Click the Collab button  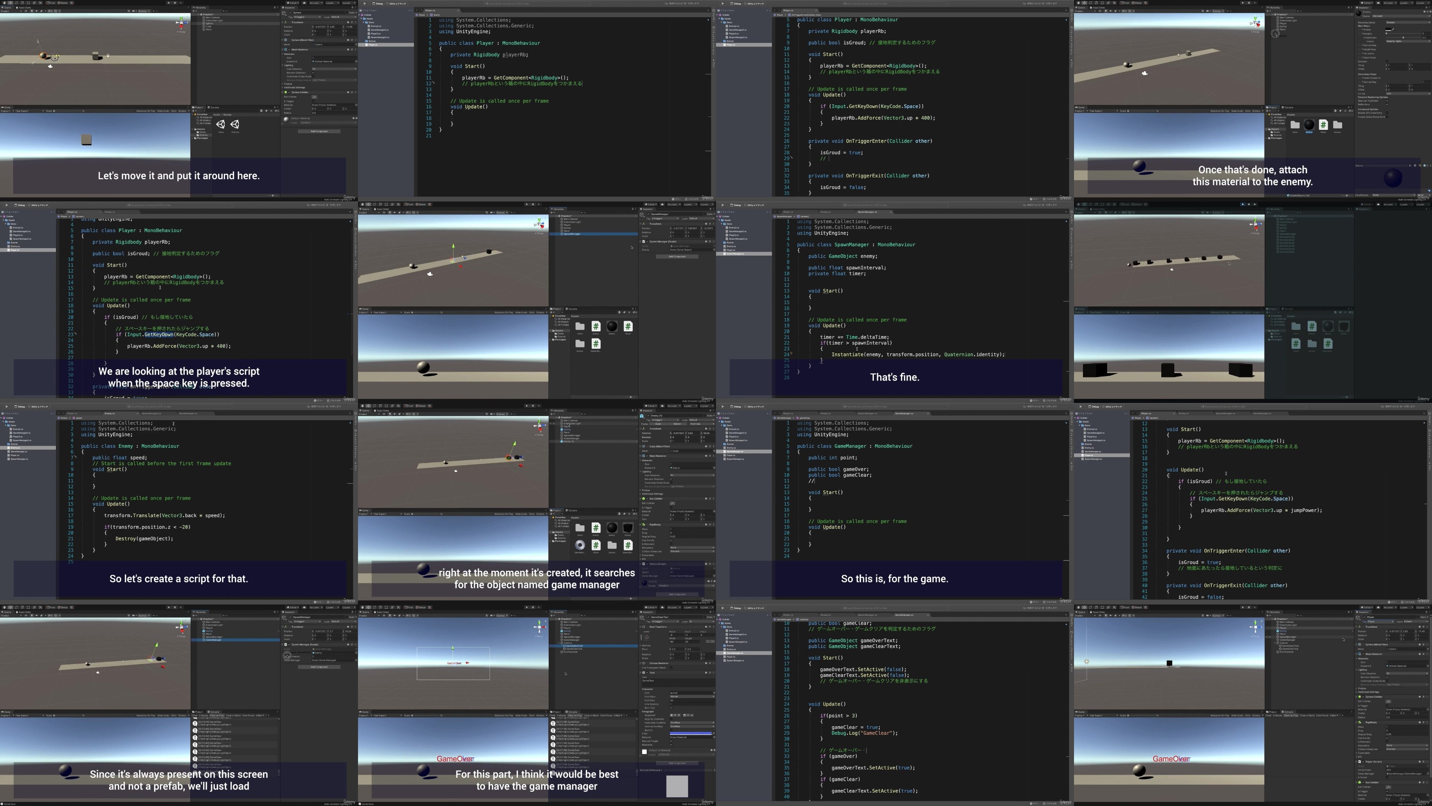pos(292,3)
